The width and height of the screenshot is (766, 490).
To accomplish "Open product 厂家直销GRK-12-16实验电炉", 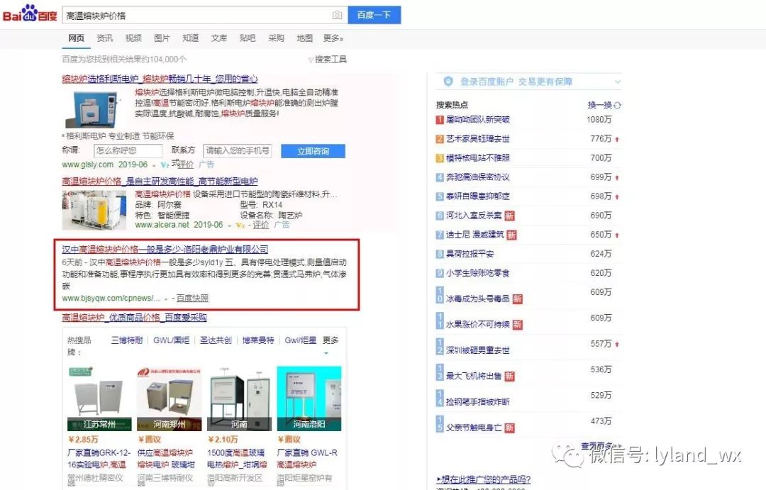I will (99, 459).
